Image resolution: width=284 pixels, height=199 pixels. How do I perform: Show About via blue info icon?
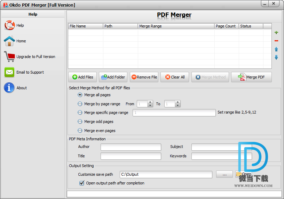(x=9, y=88)
